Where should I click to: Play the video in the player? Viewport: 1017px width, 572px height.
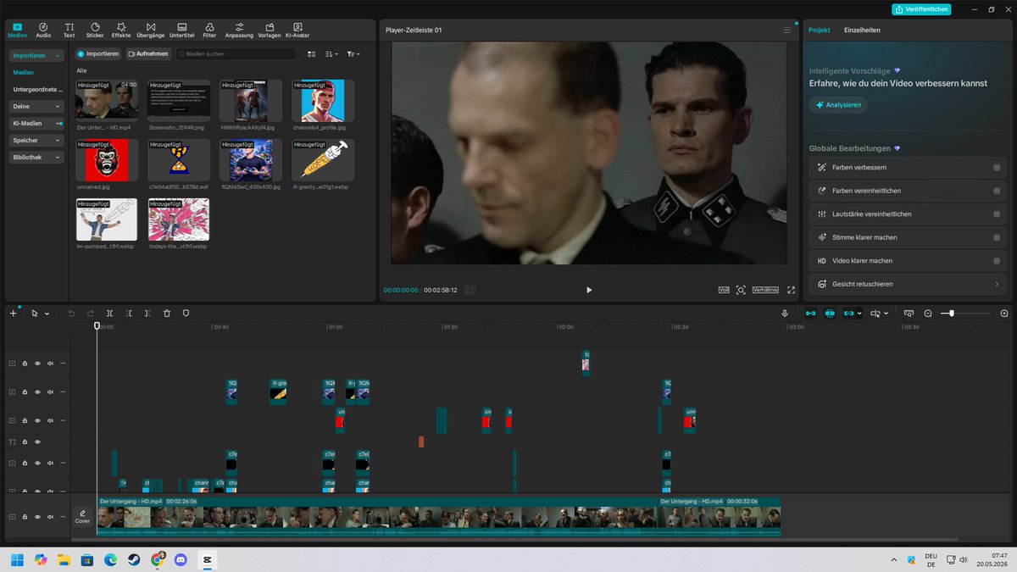[x=589, y=290]
